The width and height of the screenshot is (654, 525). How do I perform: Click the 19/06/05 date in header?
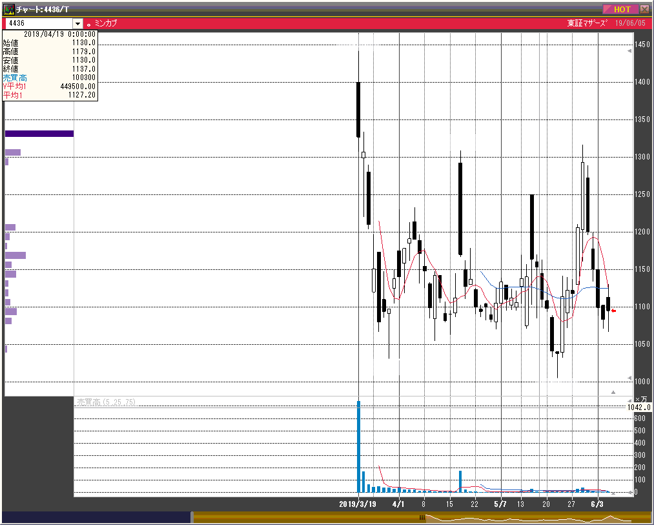tap(630, 23)
